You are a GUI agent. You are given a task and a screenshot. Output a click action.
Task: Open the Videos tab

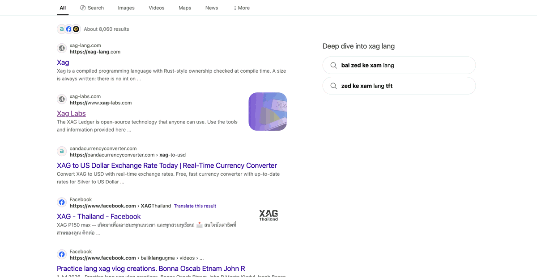click(157, 8)
